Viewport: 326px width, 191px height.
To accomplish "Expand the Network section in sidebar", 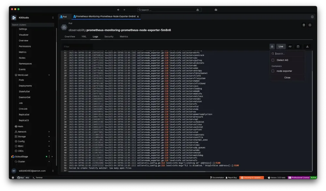I will tap(22, 132).
